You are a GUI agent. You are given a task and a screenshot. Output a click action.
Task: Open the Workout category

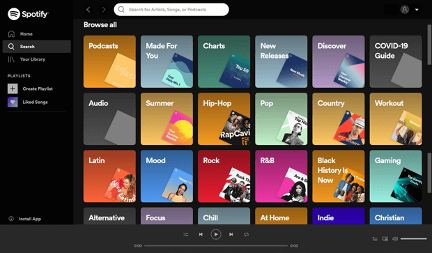pyautogui.click(x=396, y=118)
